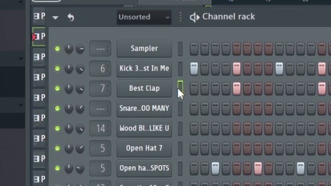Image resolution: width=331 pixels, height=186 pixels.
Task: Click the undo arrow in channel rack
Action: 71,17
